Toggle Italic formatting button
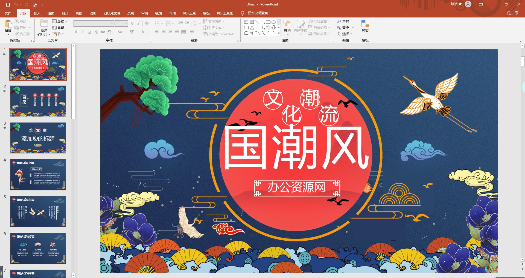Image resolution: width=525 pixels, height=278 pixels. click(83, 32)
